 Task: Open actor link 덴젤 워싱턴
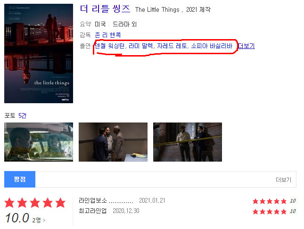(110, 46)
